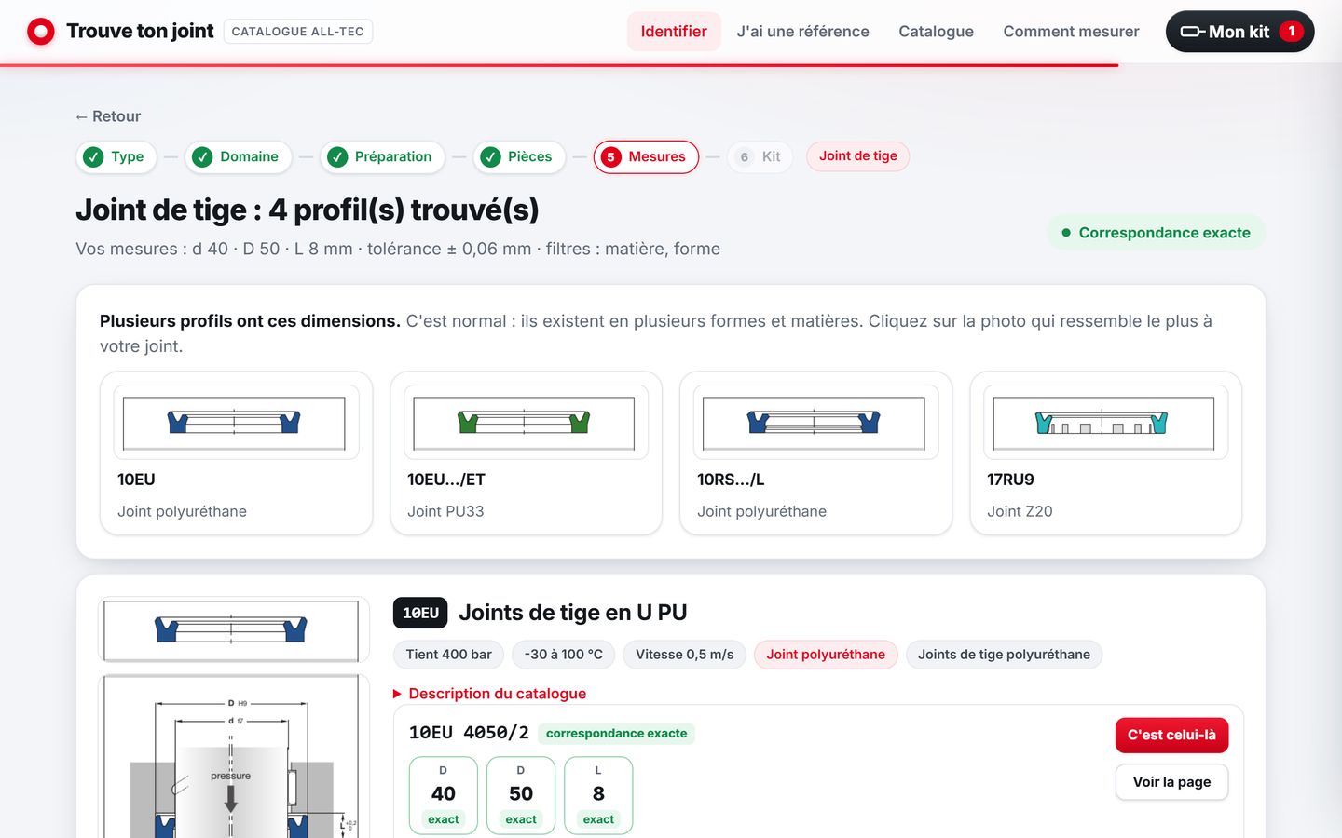Screen dimensions: 1342x838
Task: Click the 10EU Joint polyuréthane description
Action: 182,511
